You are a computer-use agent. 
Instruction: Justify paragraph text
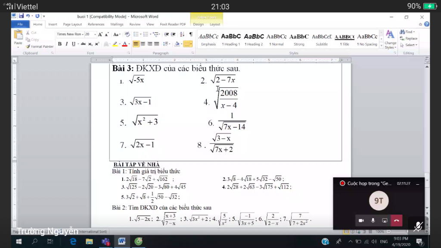point(157,44)
